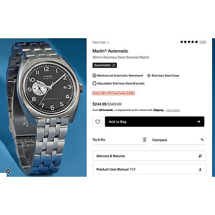
Task: Open the 11 reviews count link
Action: (x=203, y=42)
